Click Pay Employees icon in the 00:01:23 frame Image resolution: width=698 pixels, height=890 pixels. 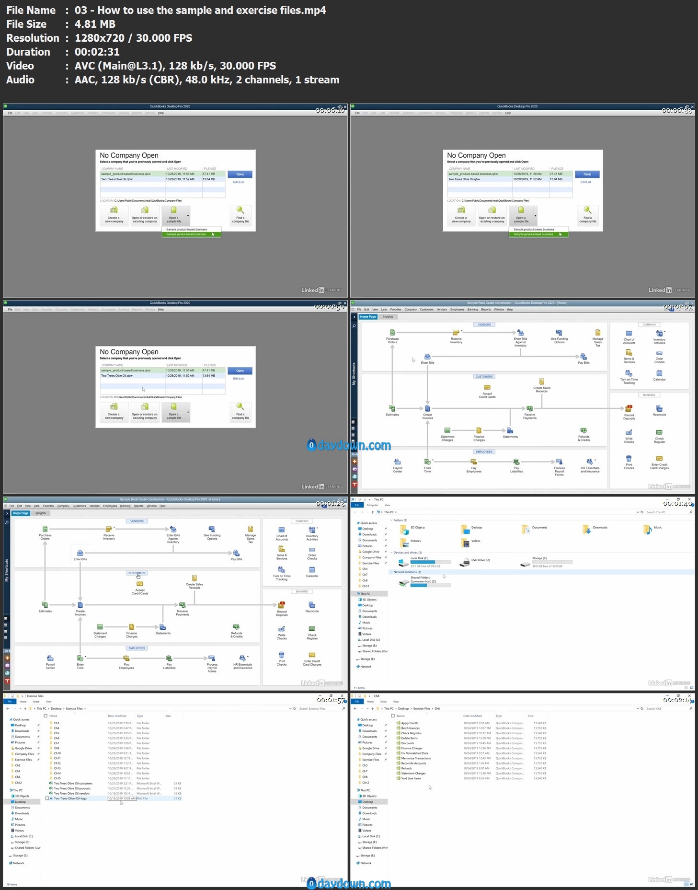click(126, 658)
